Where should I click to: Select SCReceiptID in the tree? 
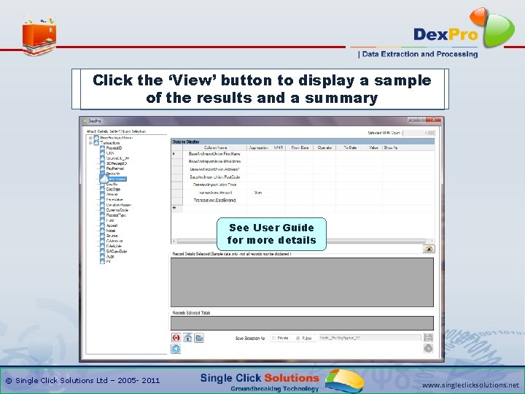coord(117,163)
